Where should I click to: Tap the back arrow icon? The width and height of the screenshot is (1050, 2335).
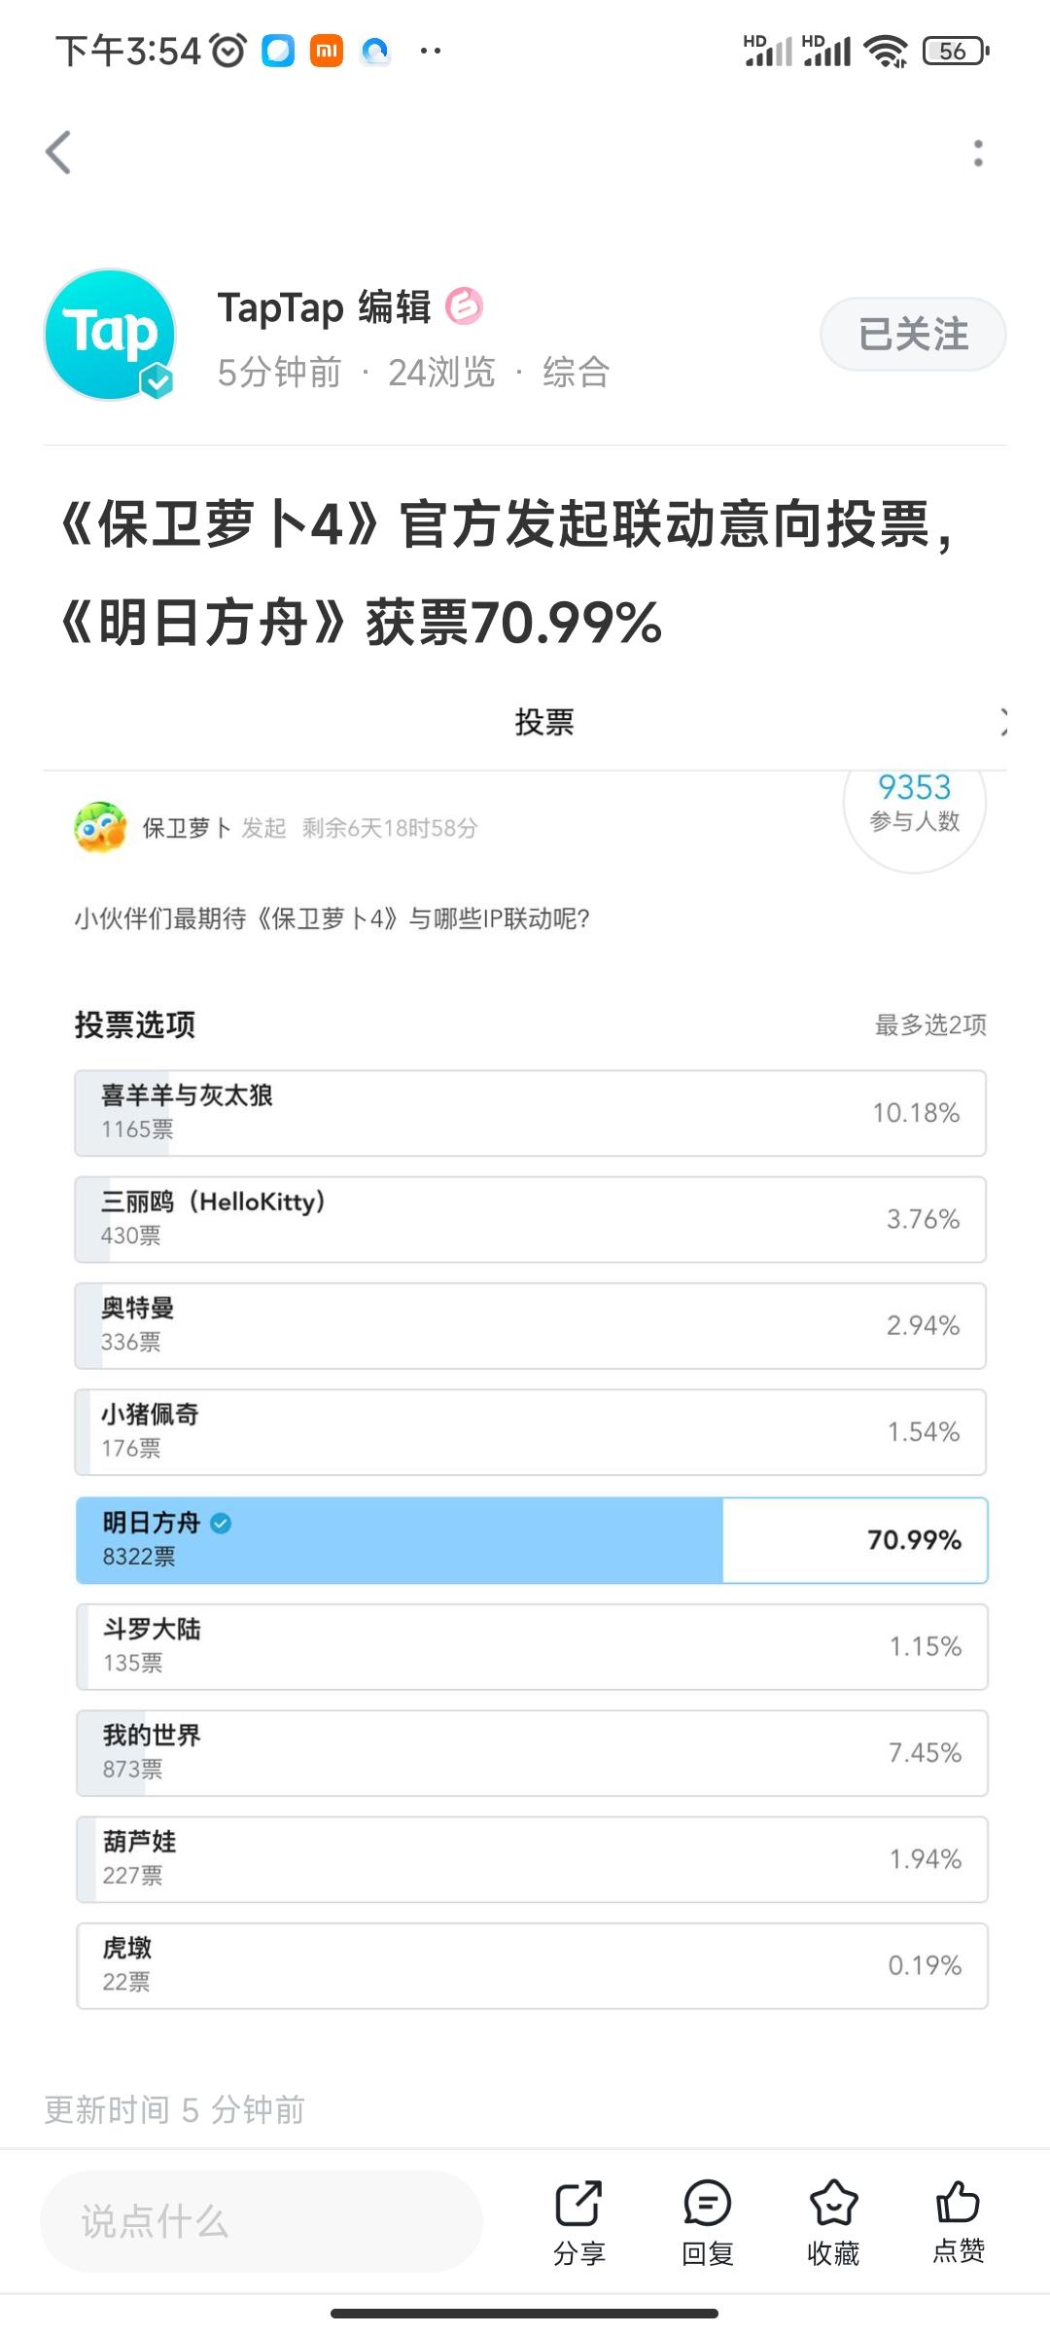point(58,153)
